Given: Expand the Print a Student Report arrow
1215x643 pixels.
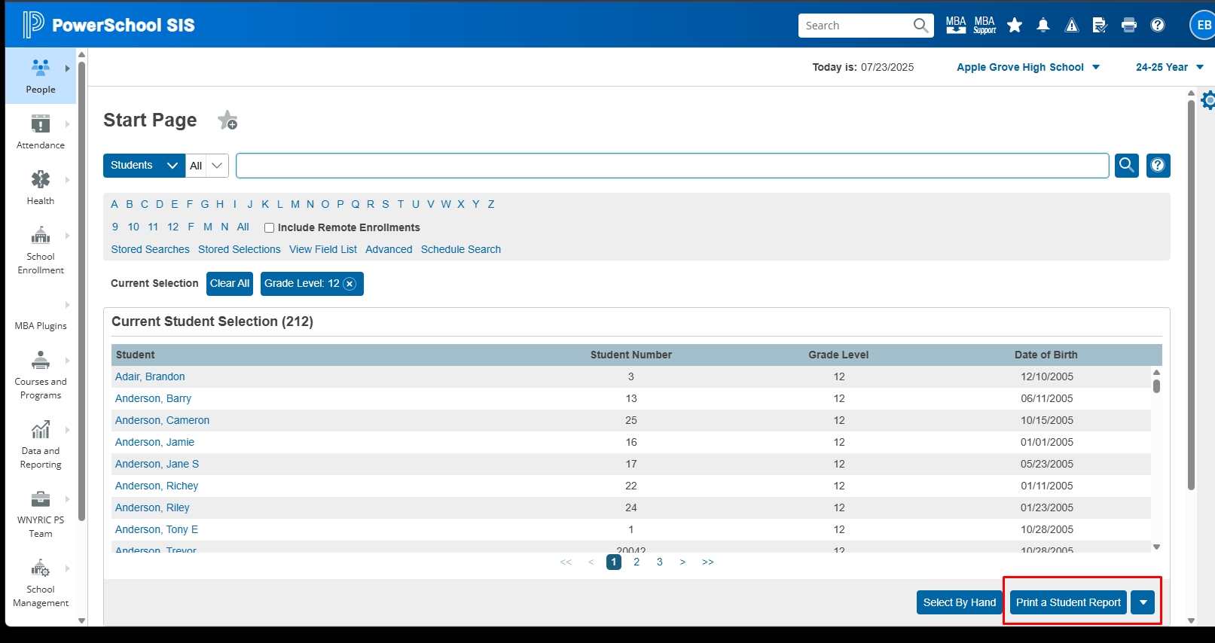Looking at the screenshot, I should 1143,602.
